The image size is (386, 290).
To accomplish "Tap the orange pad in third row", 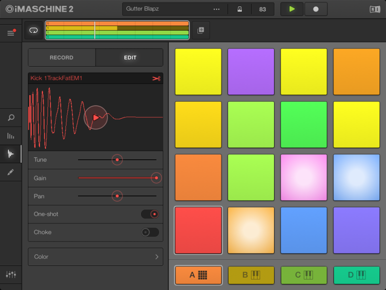I will [x=198, y=177].
